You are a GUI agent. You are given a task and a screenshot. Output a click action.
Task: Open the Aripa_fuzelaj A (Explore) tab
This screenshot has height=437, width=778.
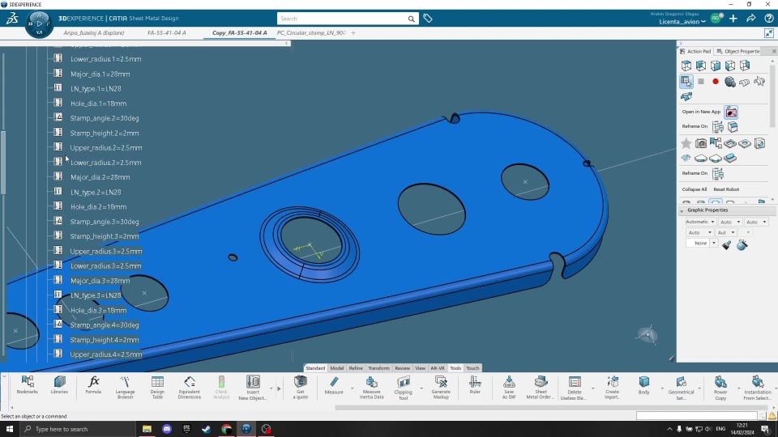click(94, 32)
